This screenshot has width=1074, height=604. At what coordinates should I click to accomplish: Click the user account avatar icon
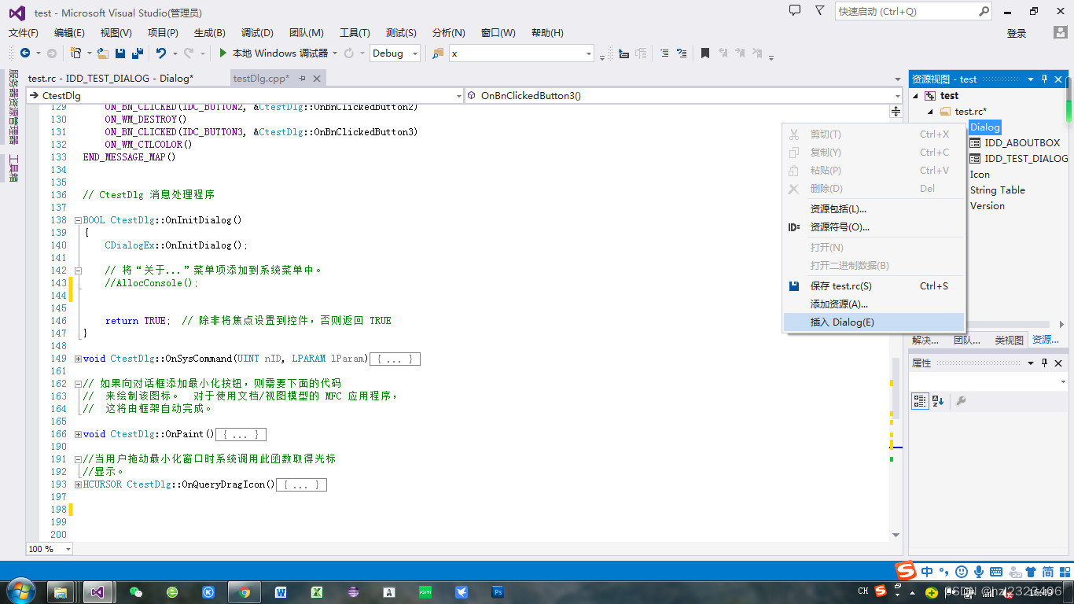(x=1061, y=32)
